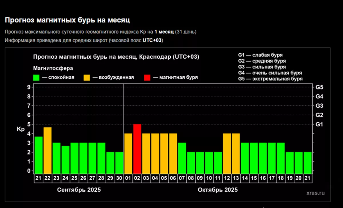Select the yellow bar for October 06

coord(173,153)
